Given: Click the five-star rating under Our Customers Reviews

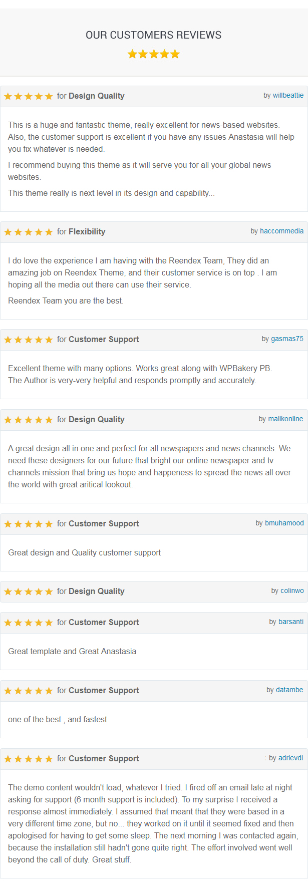Looking at the screenshot, I should [x=153, y=54].
